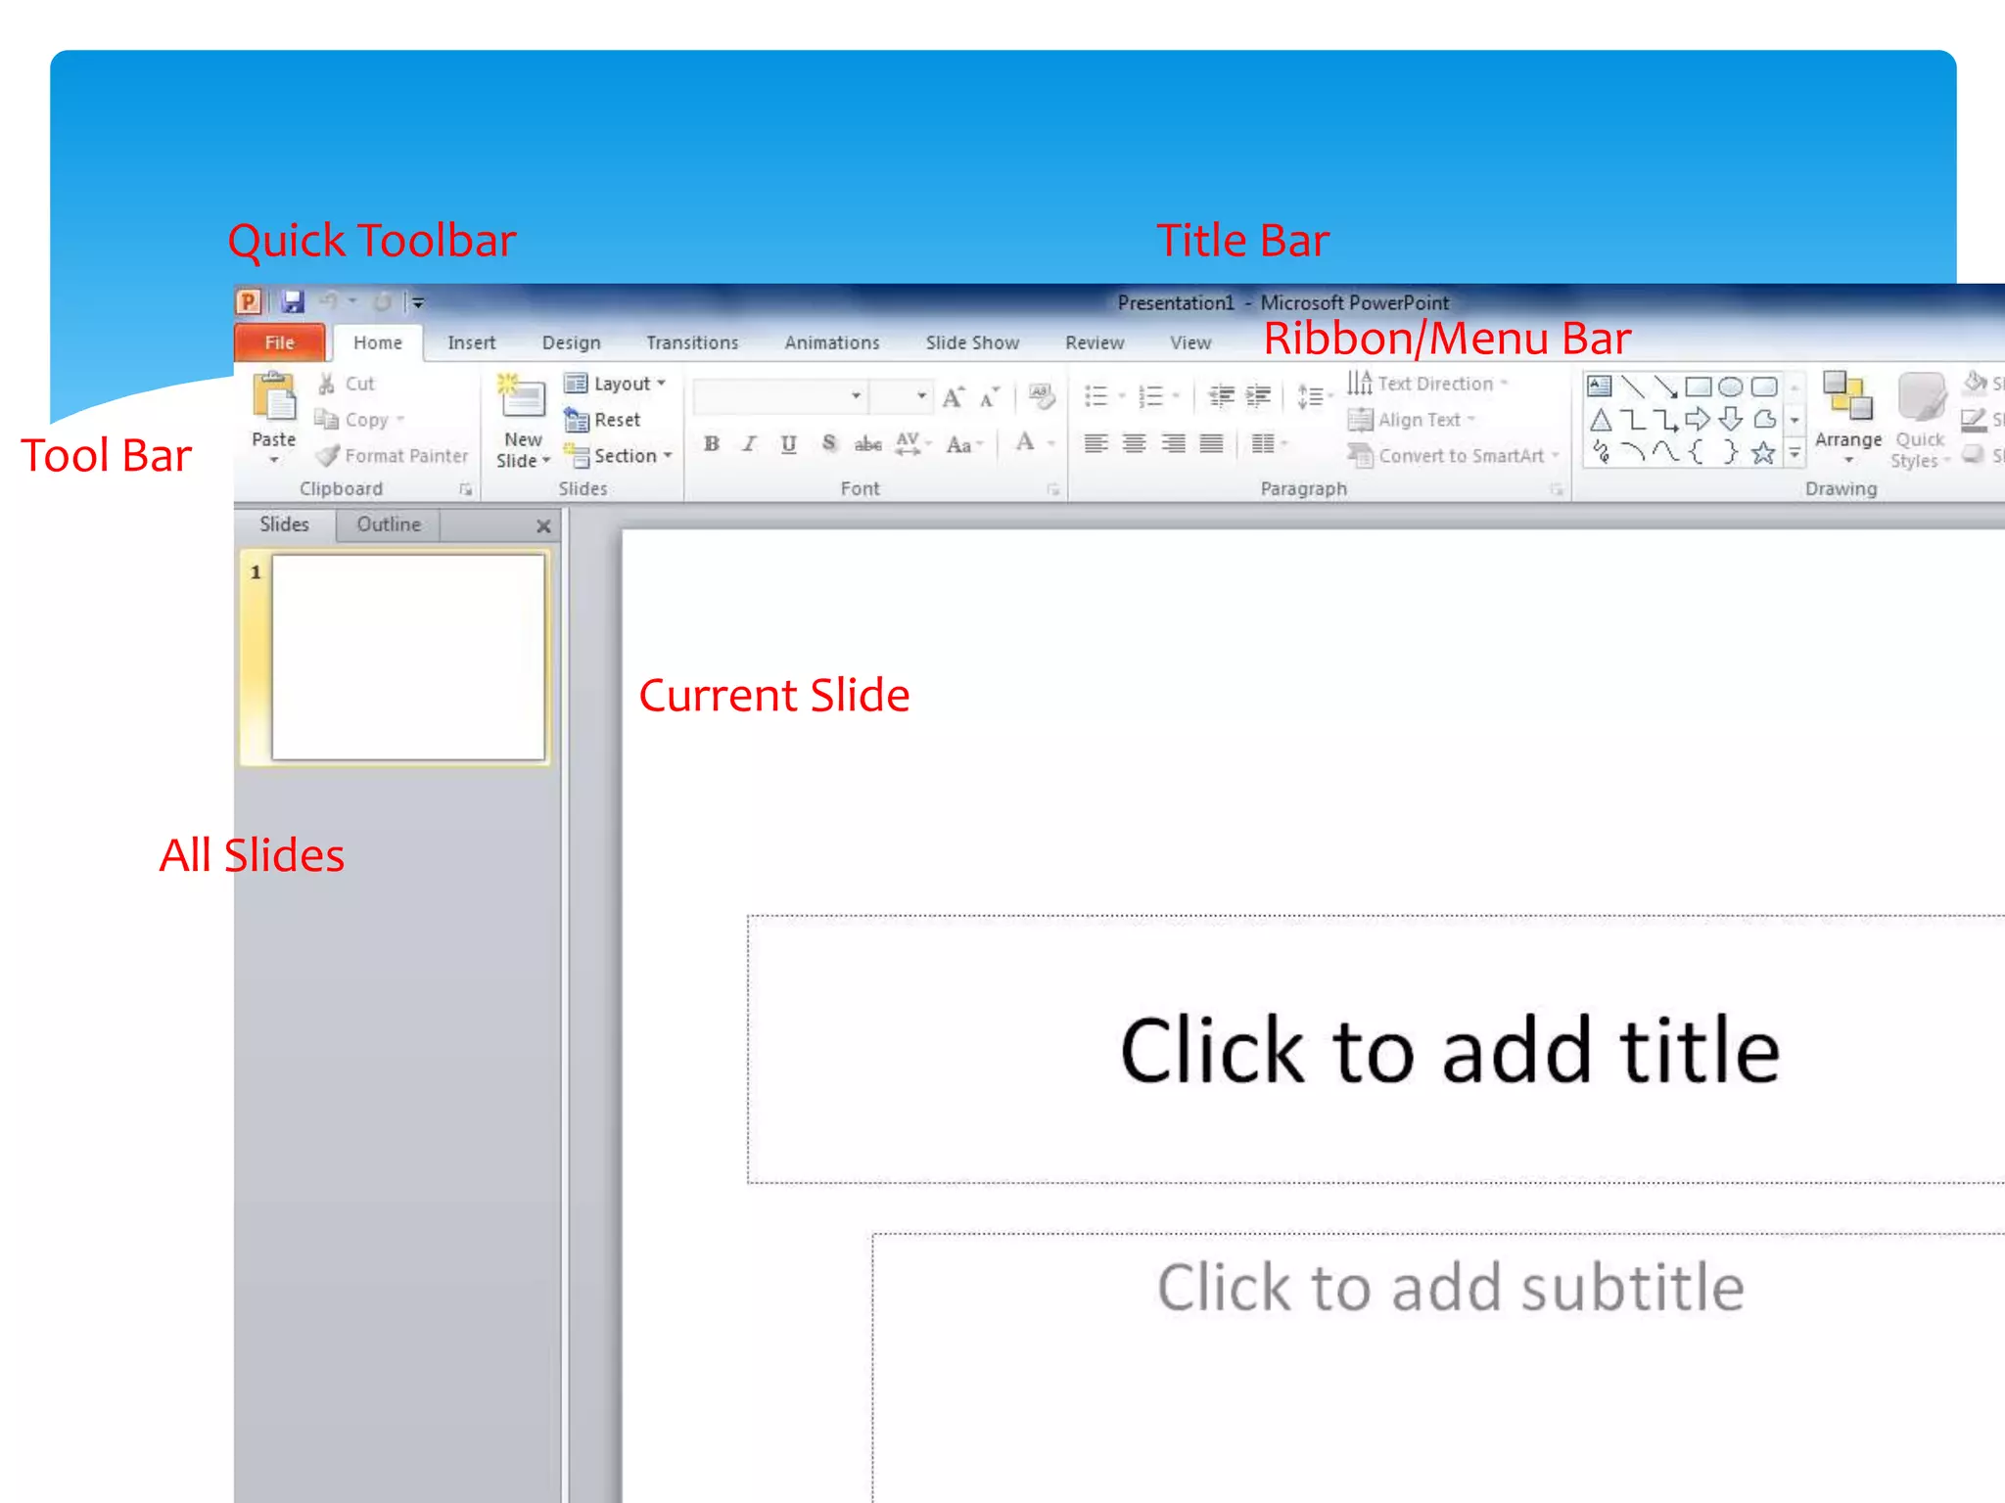Click the Bullets list icon

1096,396
